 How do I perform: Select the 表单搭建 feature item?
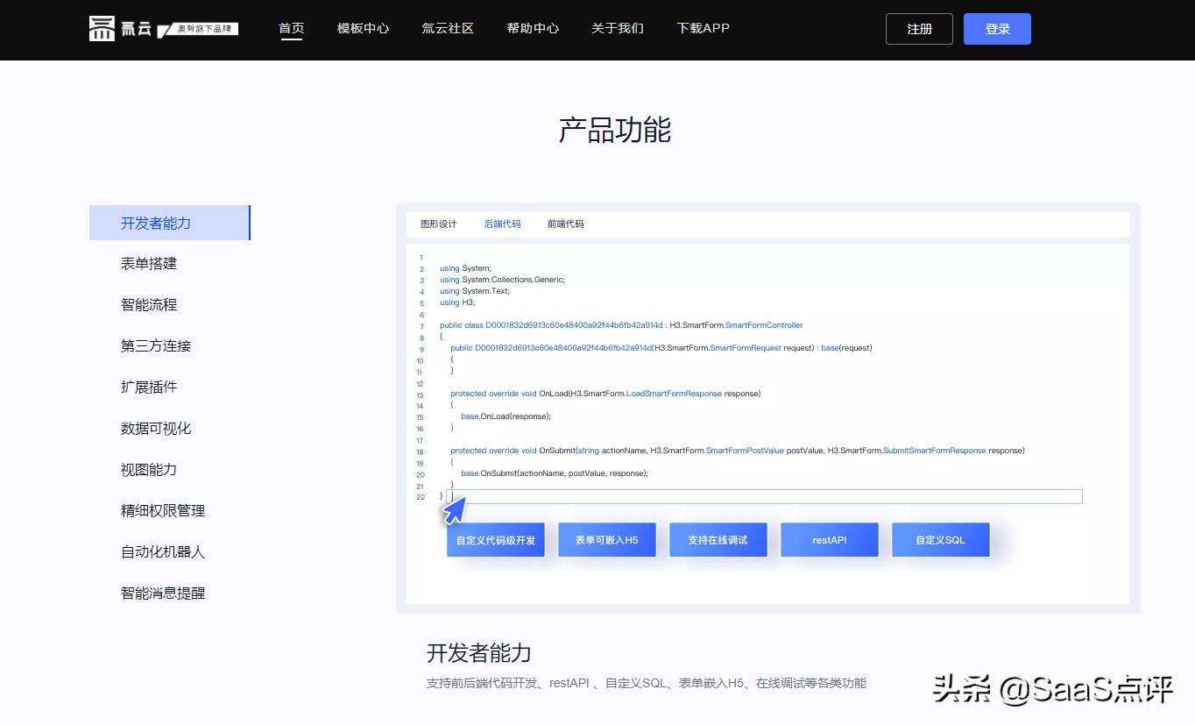coord(149,264)
